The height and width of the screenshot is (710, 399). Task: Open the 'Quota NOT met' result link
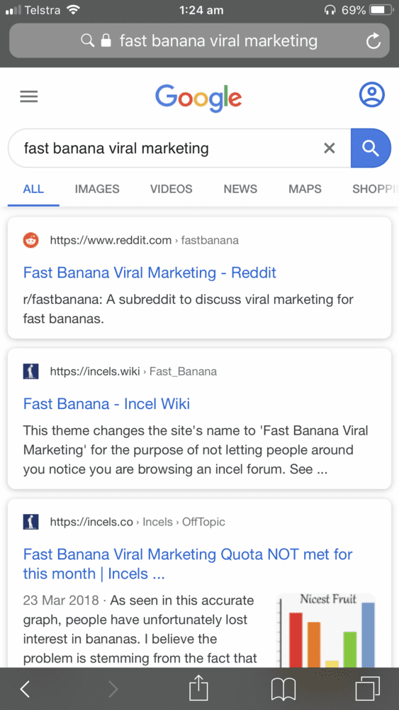[188, 564]
